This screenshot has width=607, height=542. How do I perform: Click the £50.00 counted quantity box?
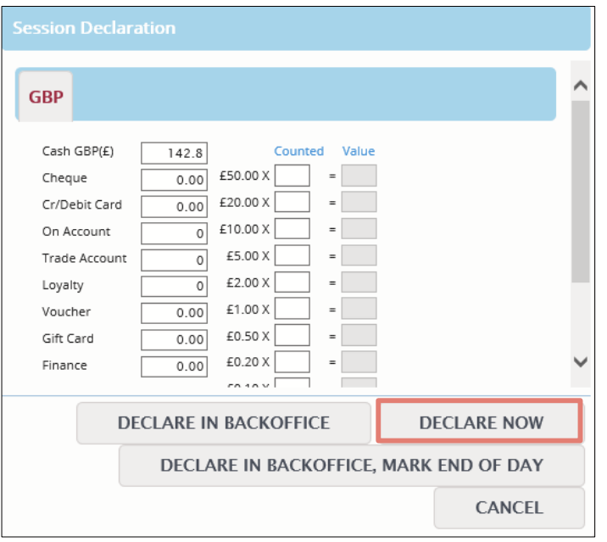pyautogui.click(x=292, y=176)
